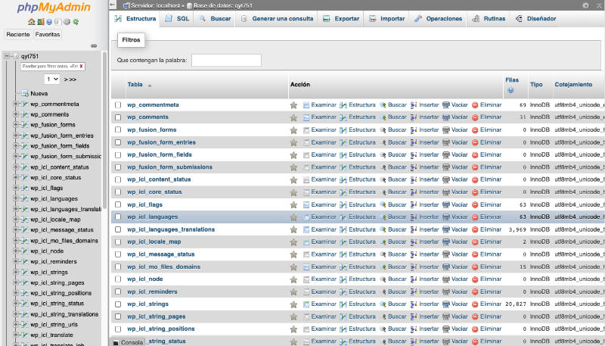Image resolution: width=605 pixels, height=346 pixels.
Task: Open the Diseñador tab
Action: click(x=536, y=18)
